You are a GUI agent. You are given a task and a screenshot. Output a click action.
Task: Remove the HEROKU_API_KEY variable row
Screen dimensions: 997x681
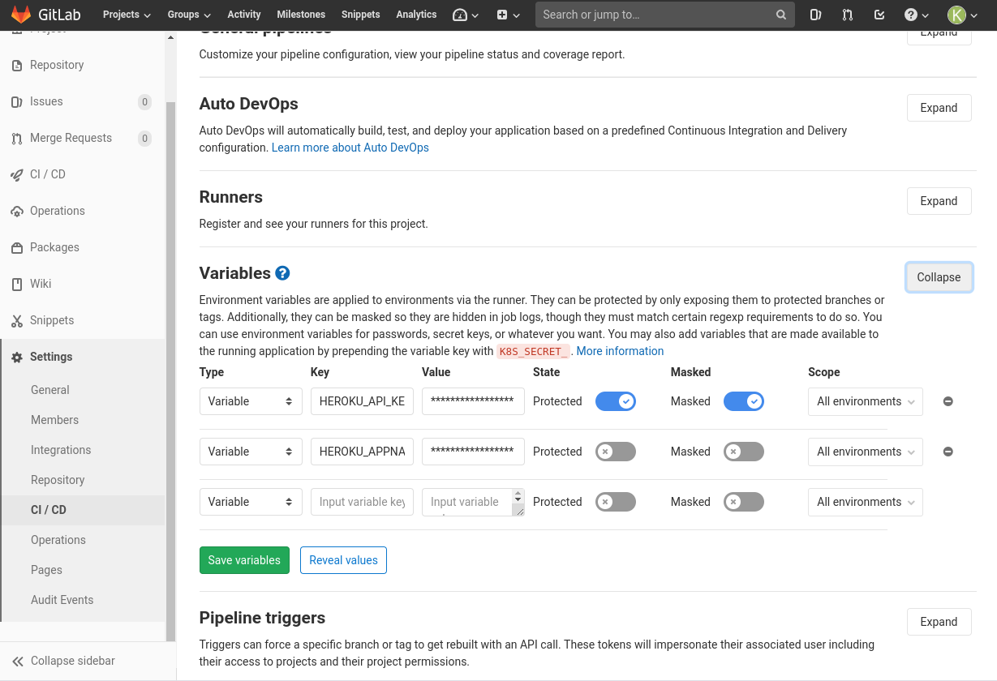tap(948, 401)
